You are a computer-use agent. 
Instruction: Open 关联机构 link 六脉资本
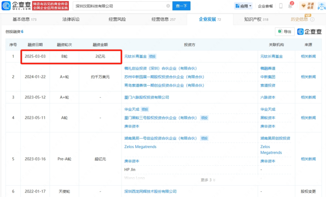click(268, 97)
